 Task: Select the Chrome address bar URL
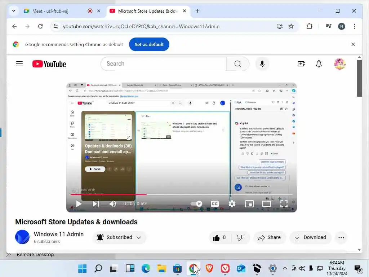tap(141, 26)
